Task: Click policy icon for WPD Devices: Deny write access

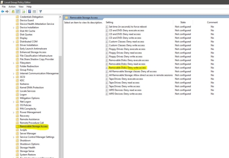Action: (x=107, y=94)
